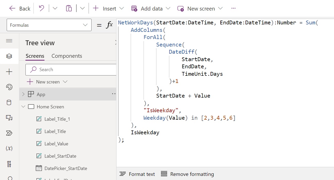Click Remove formatting below the editor
The image size is (334, 180).
click(x=187, y=174)
